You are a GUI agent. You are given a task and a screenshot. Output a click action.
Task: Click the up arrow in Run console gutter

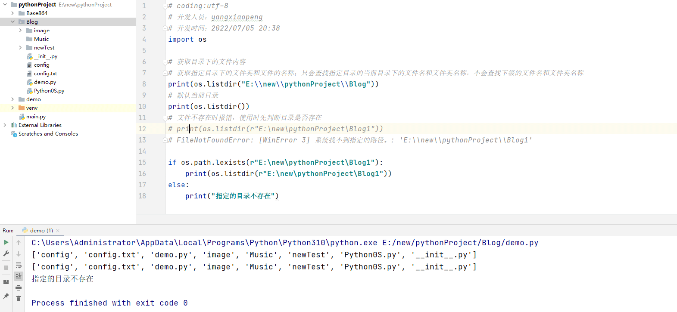click(19, 242)
